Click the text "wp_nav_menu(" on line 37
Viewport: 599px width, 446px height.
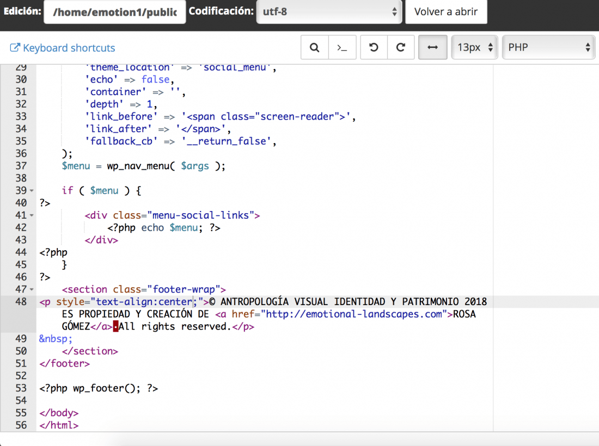pos(141,166)
